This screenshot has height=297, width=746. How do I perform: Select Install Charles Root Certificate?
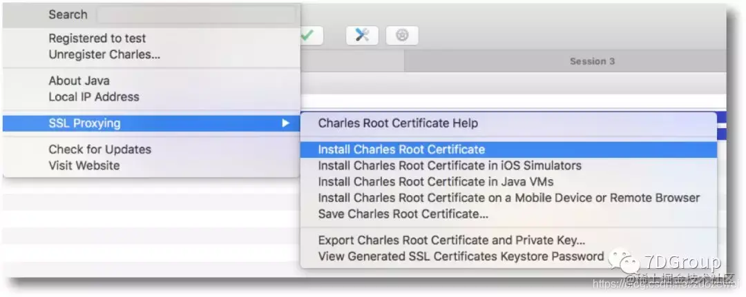[508, 150]
